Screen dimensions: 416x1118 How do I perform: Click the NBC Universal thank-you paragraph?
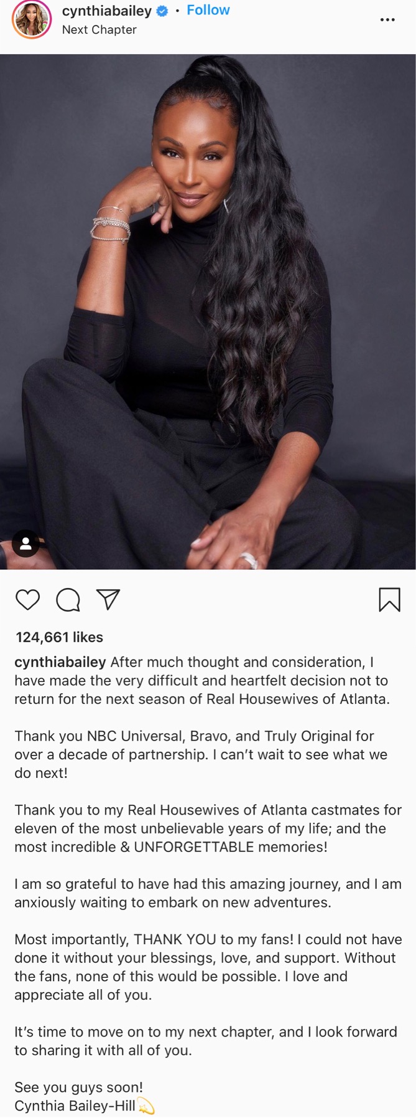(x=201, y=754)
